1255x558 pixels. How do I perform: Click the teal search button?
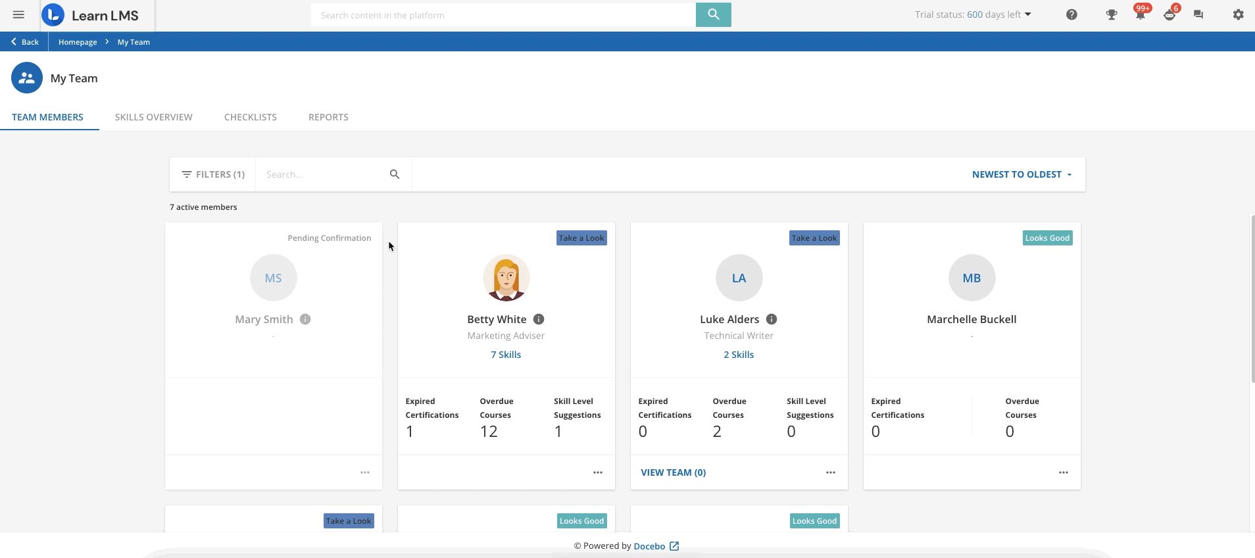(x=714, y=14)
